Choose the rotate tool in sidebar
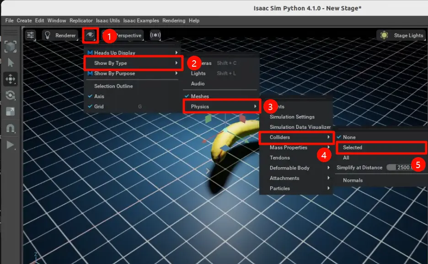 11,95
